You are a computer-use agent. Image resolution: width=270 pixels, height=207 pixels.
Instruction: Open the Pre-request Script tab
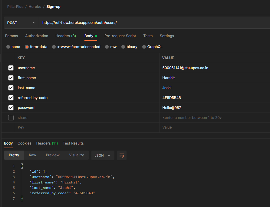(x=120, y=36)
